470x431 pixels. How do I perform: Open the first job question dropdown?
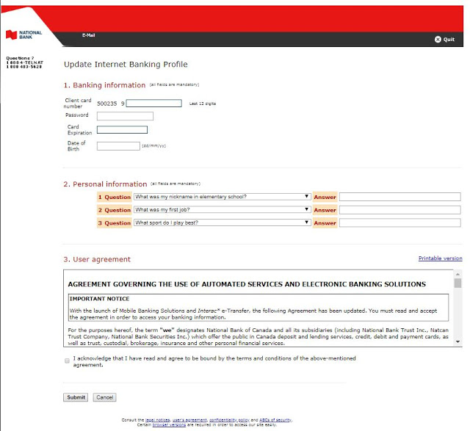click(222, 209)
